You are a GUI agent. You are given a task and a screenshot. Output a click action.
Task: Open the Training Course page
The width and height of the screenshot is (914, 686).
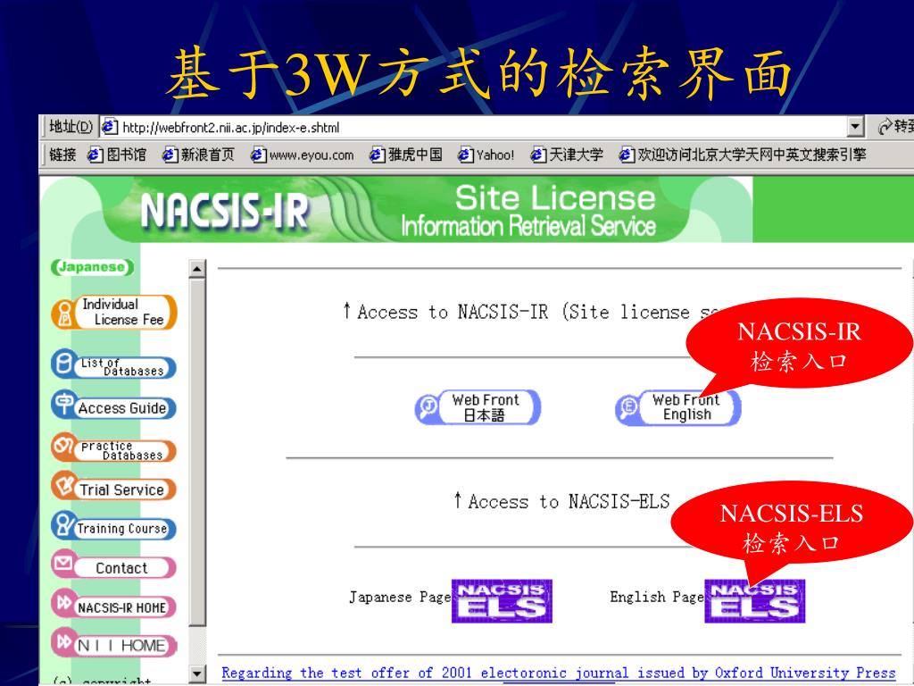coord(113,526)
